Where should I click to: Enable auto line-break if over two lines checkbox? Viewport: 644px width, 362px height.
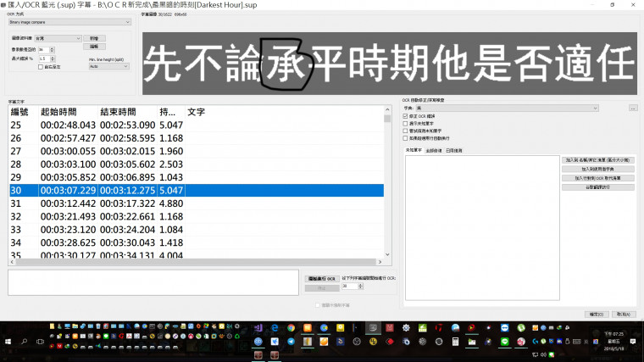click(x=405, y=138)
